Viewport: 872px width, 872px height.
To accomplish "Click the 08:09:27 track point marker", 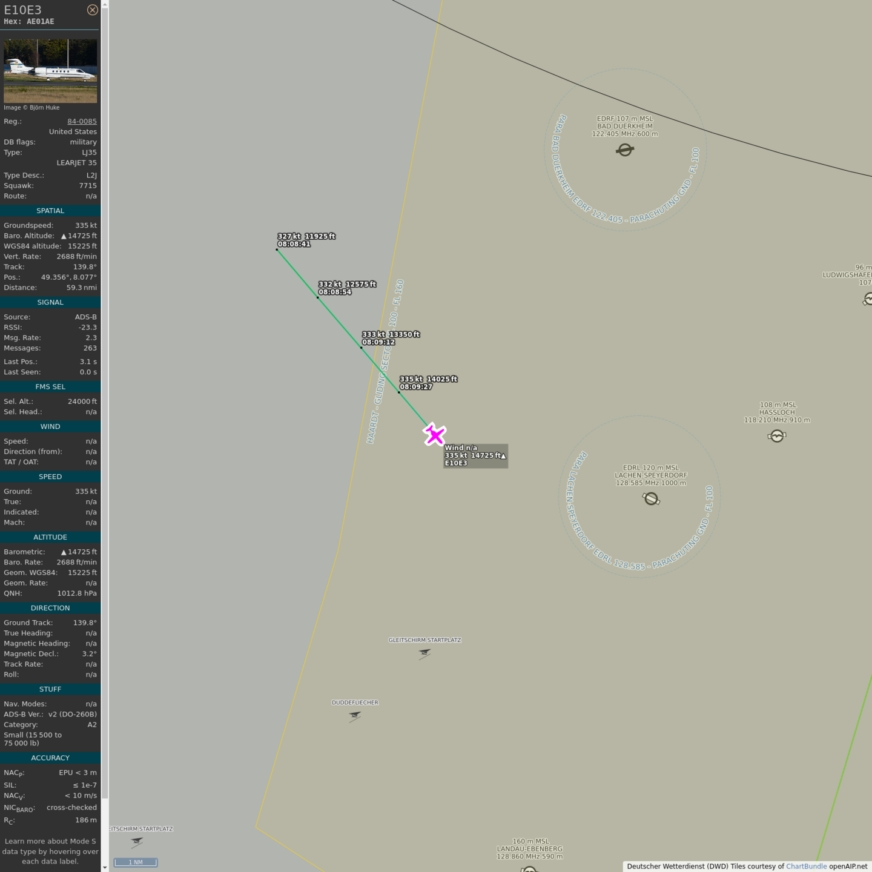I will (398, 392).
